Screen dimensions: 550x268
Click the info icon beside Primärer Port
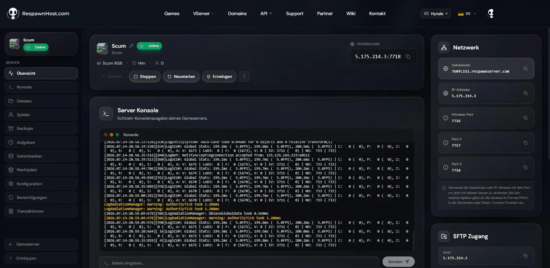click(445, 118)
